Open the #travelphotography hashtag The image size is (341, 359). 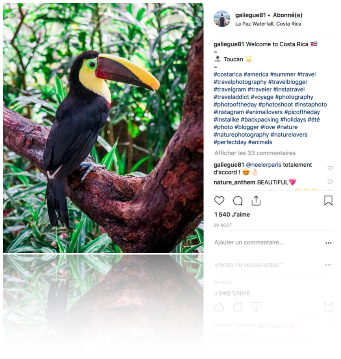[240, 82]
